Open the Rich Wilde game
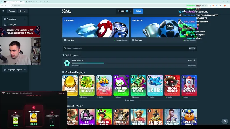 click(x=172, y=117)
